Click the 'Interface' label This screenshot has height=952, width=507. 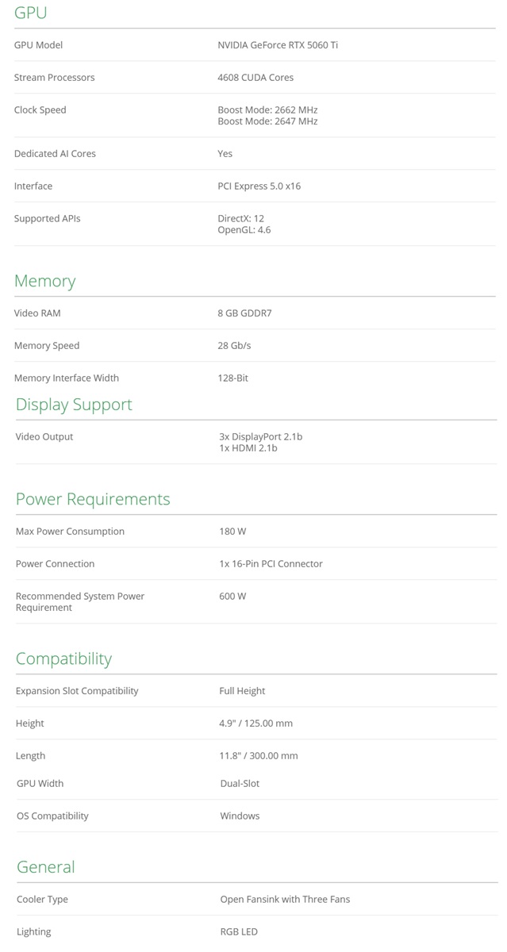coord(33,186)
